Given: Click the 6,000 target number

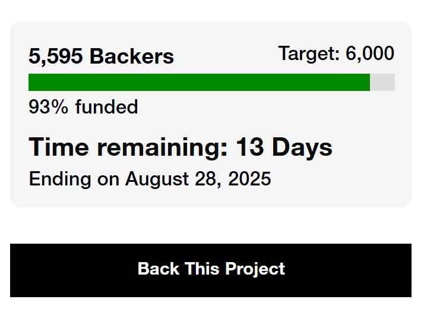Looking at the screenshot, I should (x=369, y=53).
